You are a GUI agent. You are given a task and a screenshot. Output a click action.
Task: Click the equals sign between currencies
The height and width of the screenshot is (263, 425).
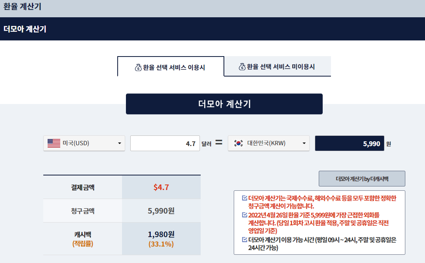click(219, 142)
